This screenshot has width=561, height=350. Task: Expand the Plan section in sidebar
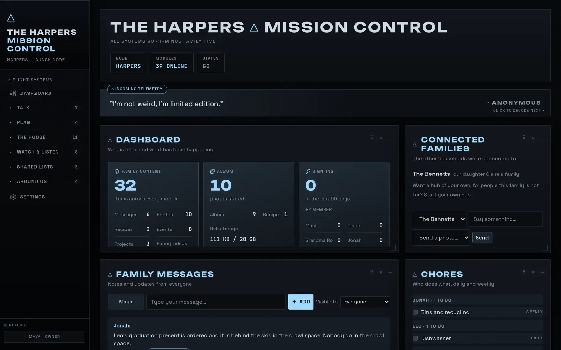pos(45,122)
